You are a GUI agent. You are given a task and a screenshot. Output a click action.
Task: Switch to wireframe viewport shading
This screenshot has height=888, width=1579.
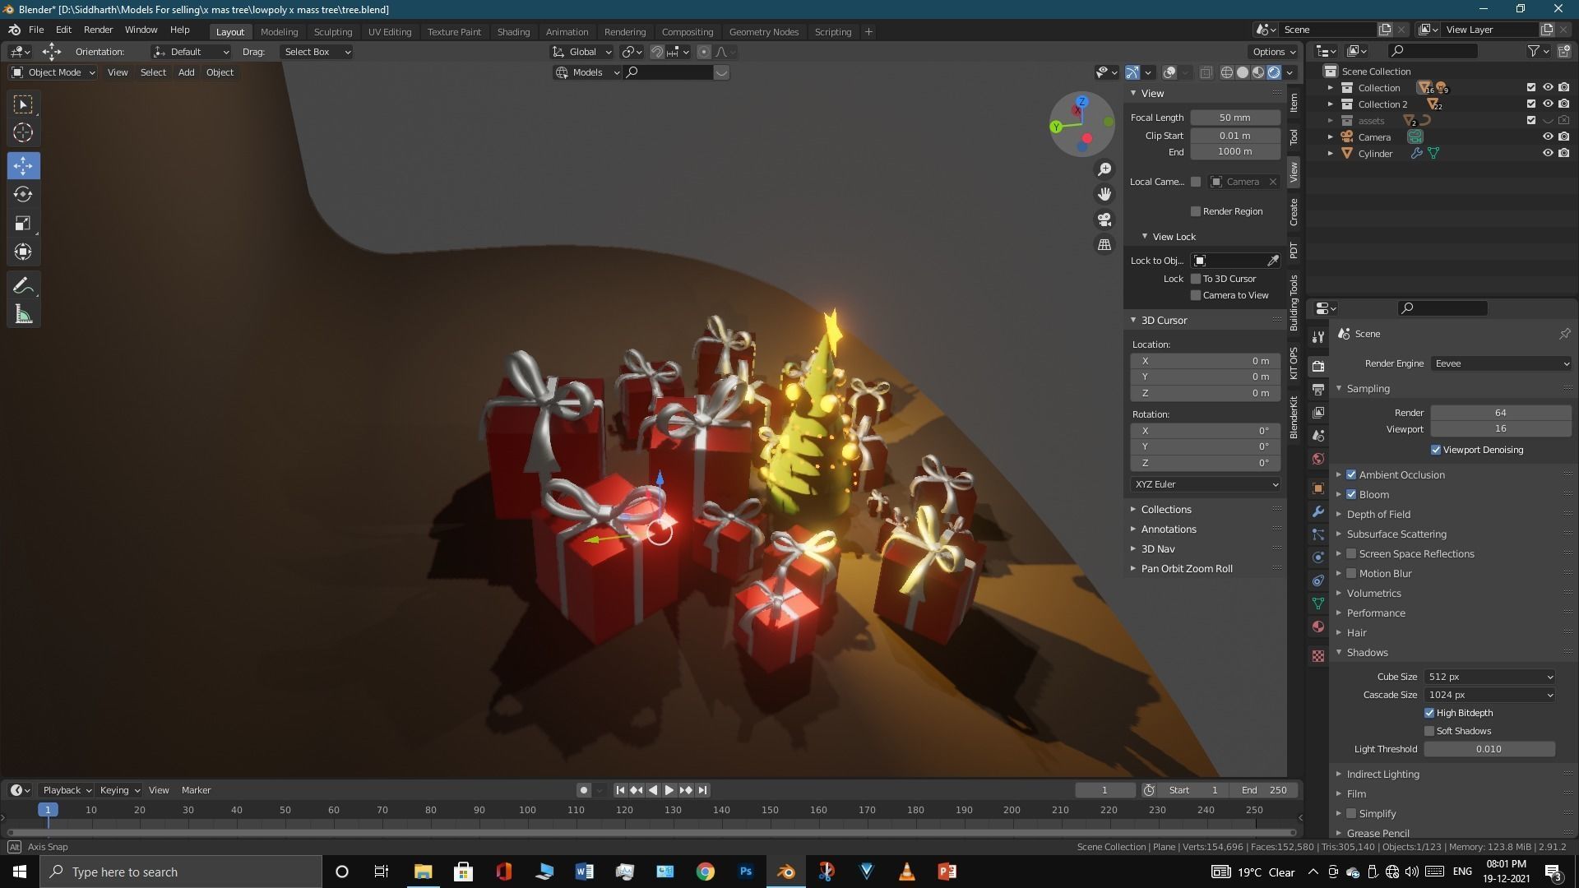tap(1227, 72)
